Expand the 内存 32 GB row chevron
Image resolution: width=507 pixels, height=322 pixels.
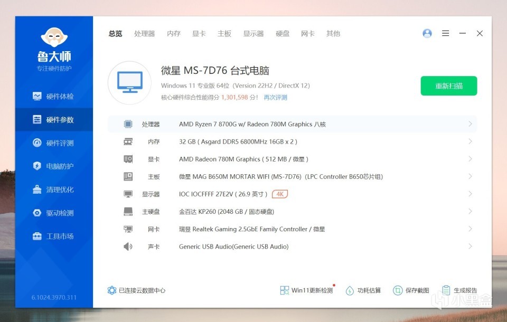point(470,141)
